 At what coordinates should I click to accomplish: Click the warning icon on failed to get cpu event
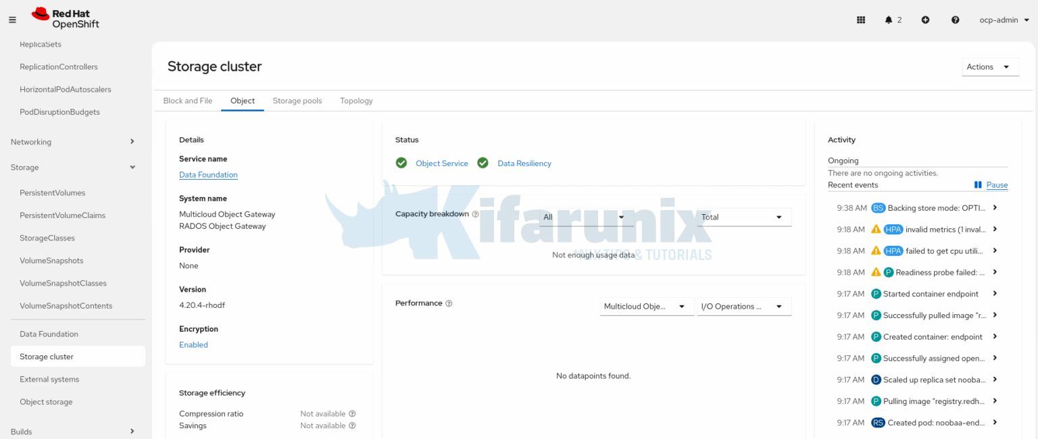tap(876, 251)
